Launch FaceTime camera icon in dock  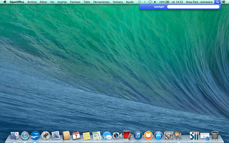[x=117, y=136]
